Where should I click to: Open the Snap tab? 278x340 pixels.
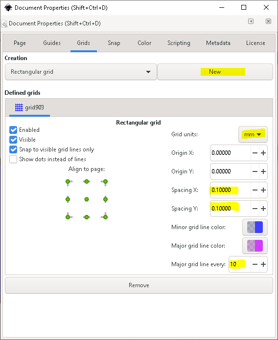click(x=114, y=43)
